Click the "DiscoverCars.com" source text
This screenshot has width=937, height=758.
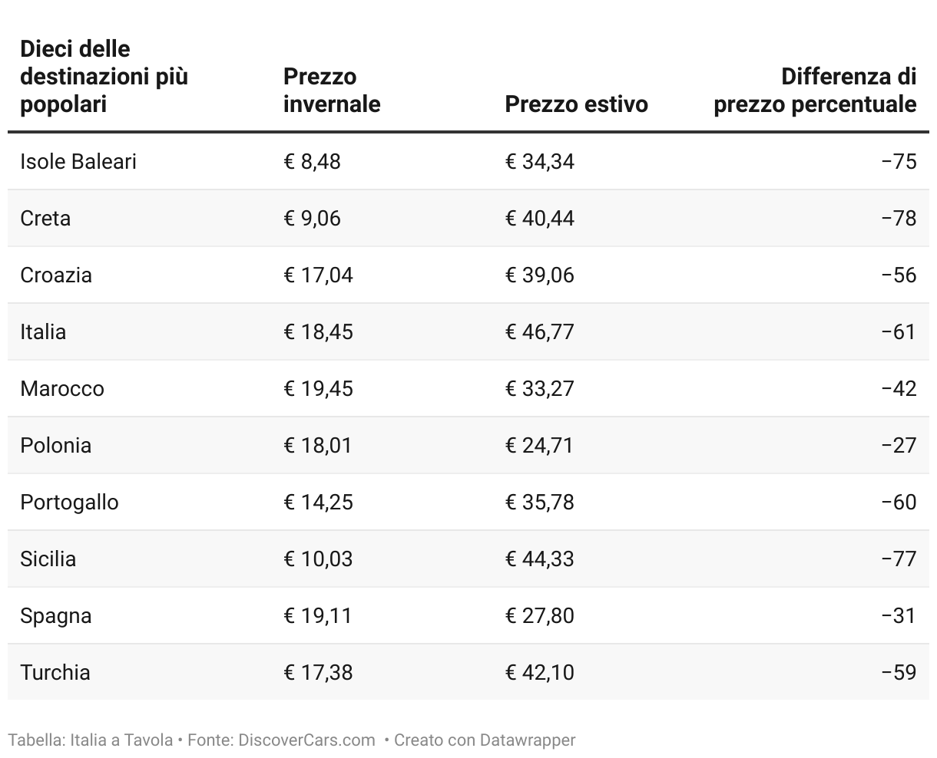306,740
